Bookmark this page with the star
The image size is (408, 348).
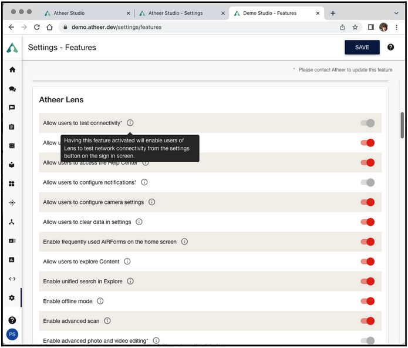[355, 27]
